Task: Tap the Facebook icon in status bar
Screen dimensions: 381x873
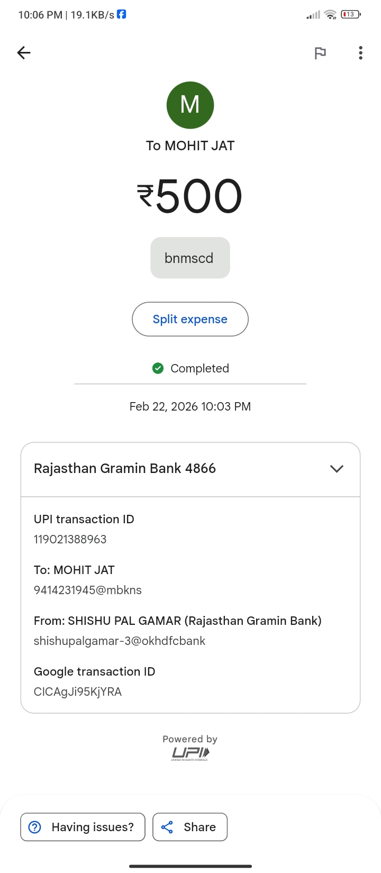Action: tap(122, 14)
